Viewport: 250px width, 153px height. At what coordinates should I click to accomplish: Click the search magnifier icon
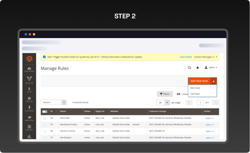tap(189, 67)
